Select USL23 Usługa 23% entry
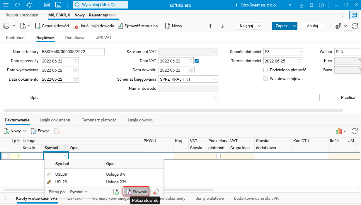 [104, 182]
